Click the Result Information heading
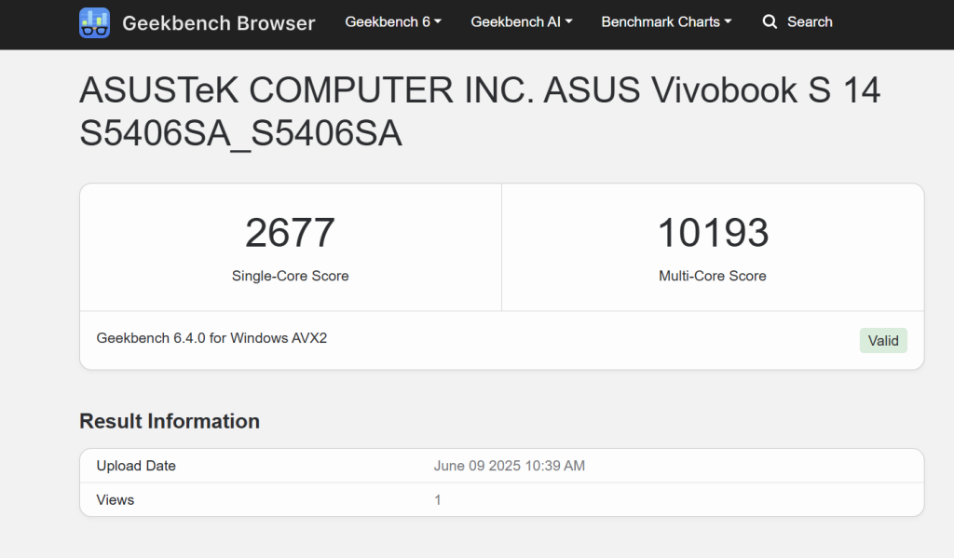 click(x=169, y=421)
